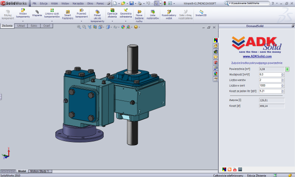The height and width of the screenshot is (177, 295).
Task: Adjust the Liczba warstw spinner arrows
Action: 283,80
